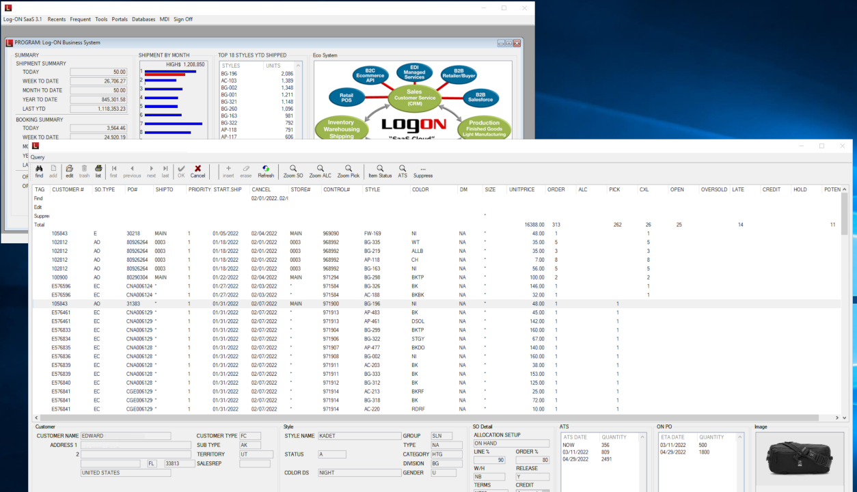Open the Log-ON SaaS 3.1 menu
The image size is (857, 492).
click(23, 19)
